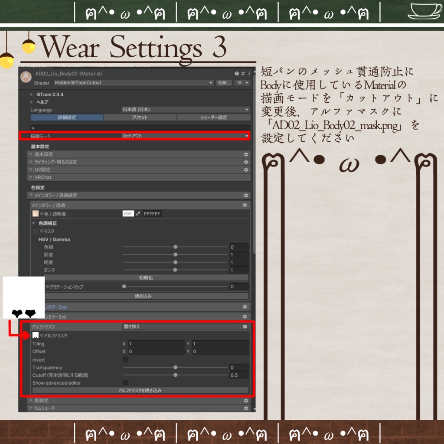Open the three-dot menu of AD02_Lio_Body02 material
This screenshot has height=444, width=444.
(249, 74)
